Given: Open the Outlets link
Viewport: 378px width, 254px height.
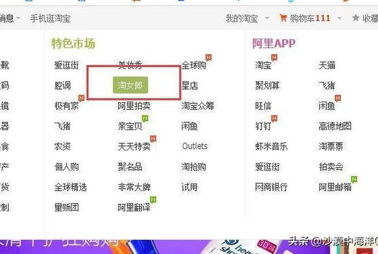Looking at the screenshot, I should coord(195,146).
